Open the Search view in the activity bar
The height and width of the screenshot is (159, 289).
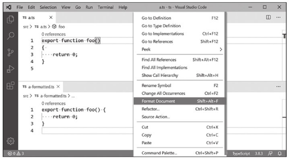(x=11, y=36)
